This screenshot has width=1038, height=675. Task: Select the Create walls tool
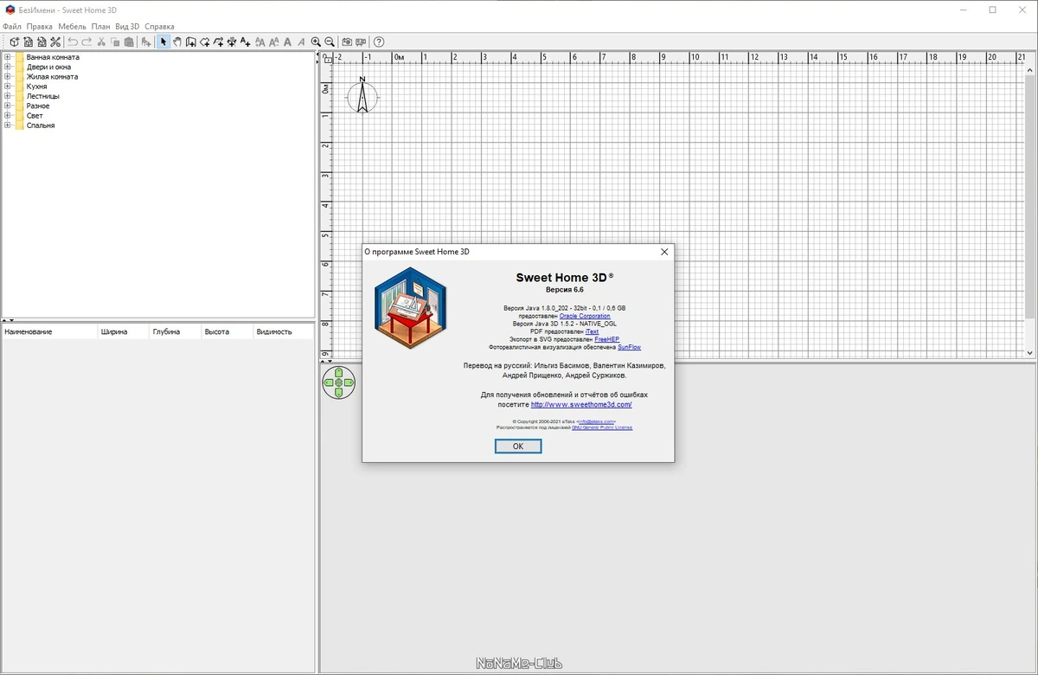point(190,42)
